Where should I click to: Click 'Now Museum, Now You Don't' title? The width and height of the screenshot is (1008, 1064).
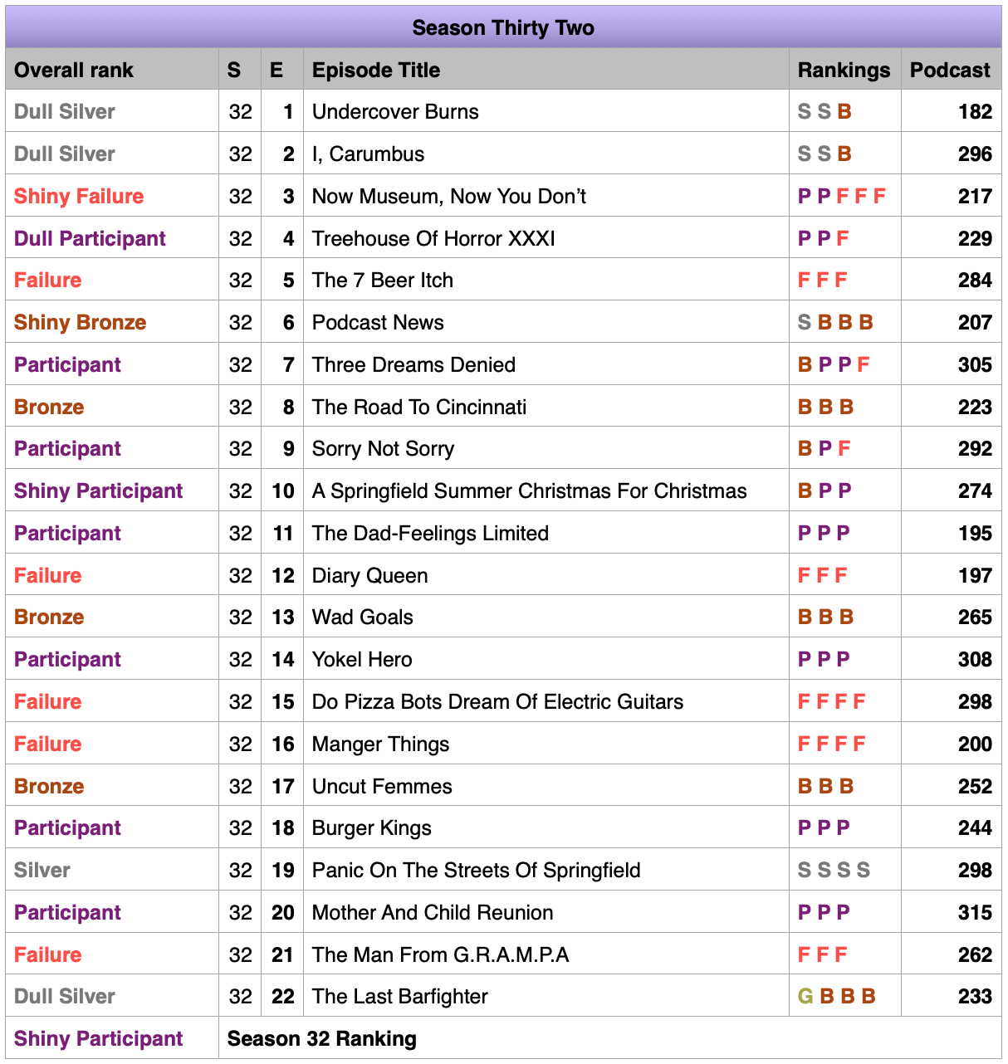coord(449,196)
